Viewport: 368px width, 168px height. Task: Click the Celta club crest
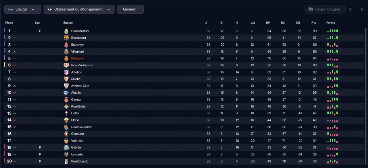click(66, 113)
